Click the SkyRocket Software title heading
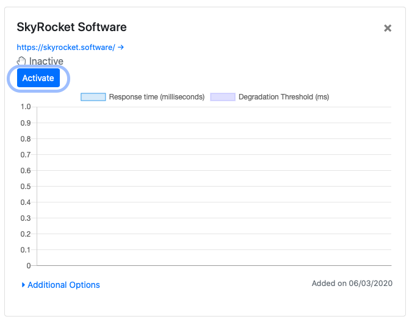Image resolution: width=412 pixels, height=322 pixels. [x=71, y=27]
